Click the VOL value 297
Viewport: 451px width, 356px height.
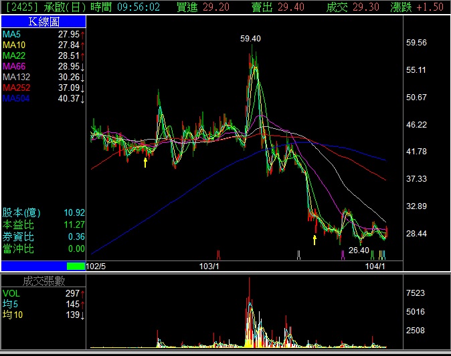pos(72,293)
